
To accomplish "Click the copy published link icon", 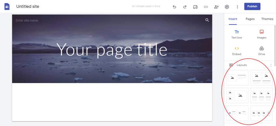I will [206, 7].
